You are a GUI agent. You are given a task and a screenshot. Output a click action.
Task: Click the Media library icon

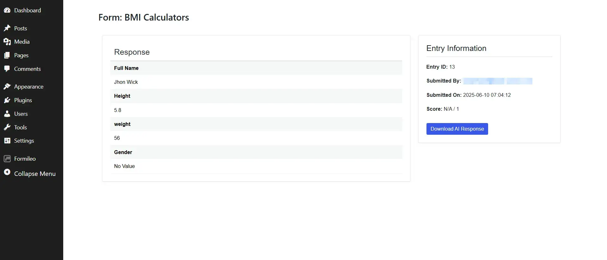click(x=7, y=42)
